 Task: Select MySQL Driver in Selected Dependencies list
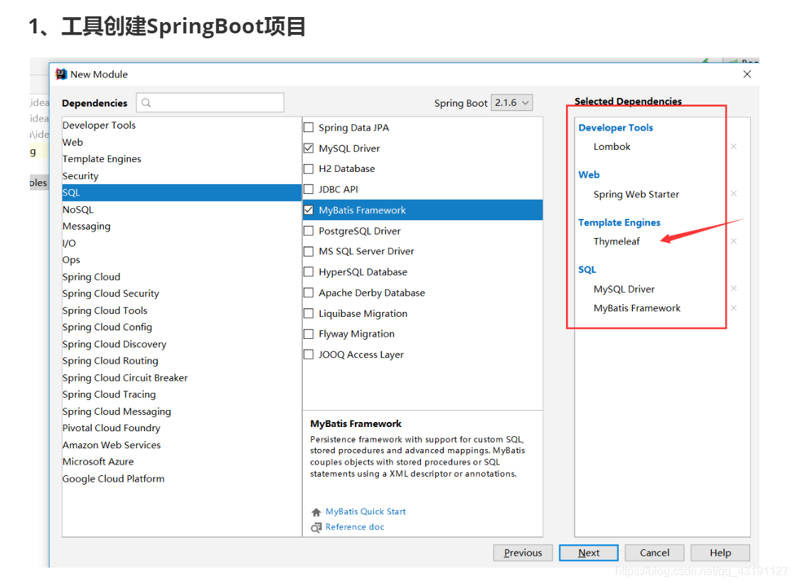(624, 288)
